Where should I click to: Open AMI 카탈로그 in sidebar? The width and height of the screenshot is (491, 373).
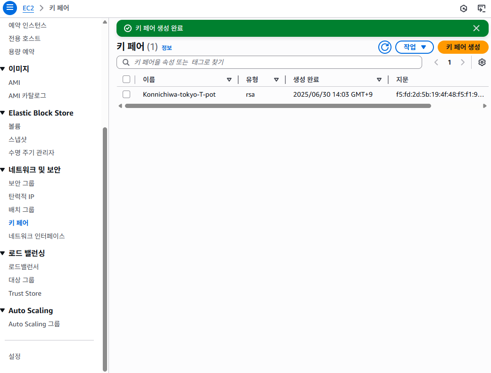[x=27, y=96]
